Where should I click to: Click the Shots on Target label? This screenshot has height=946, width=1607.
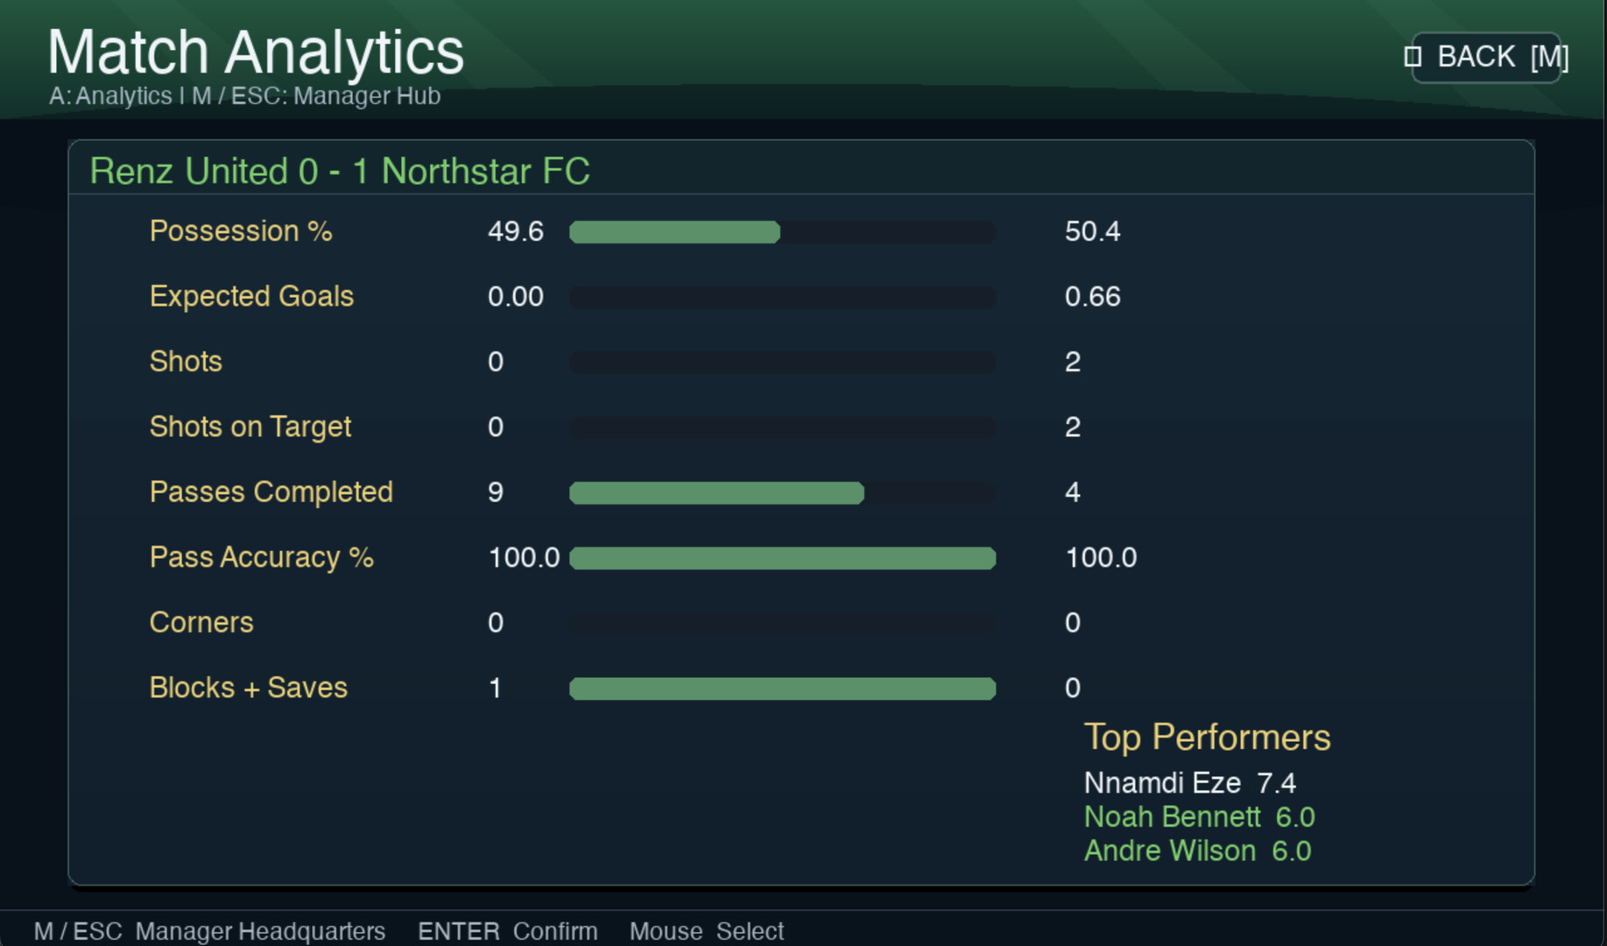tap(250, 427)
